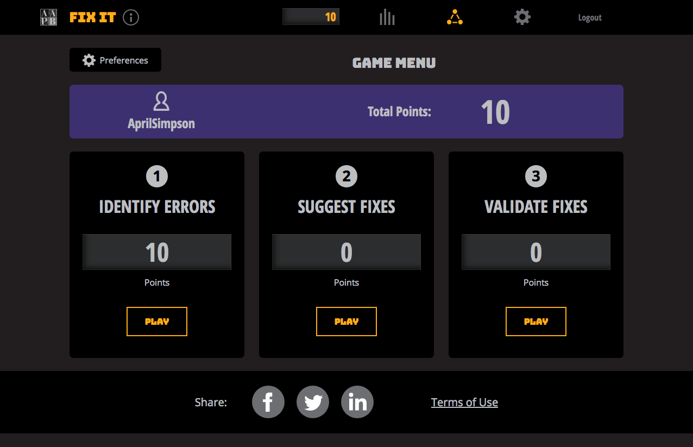The image size is (693, 447).
Task: Open the Terms of Use link
Action: [464, 402]
